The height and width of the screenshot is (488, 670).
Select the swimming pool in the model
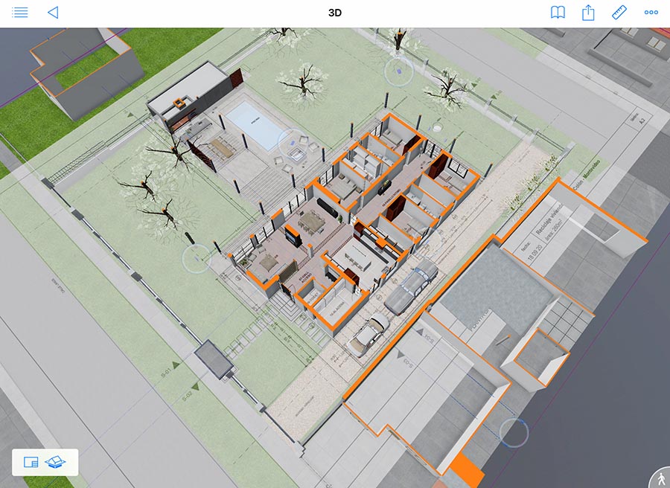click(255, 123)
